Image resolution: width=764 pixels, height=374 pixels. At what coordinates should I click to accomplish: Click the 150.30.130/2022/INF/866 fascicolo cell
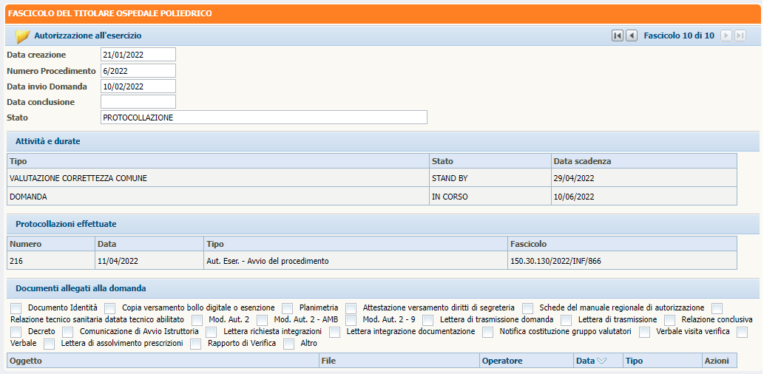622,260
